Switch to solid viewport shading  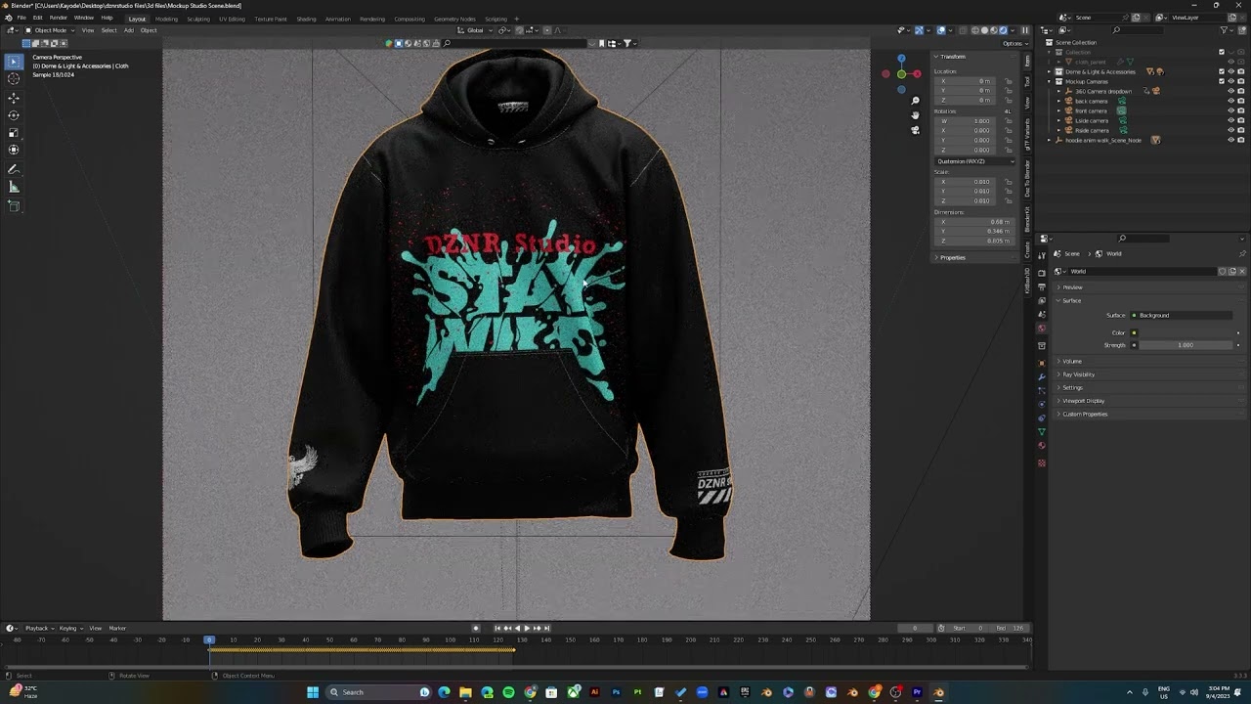point(984,30)
